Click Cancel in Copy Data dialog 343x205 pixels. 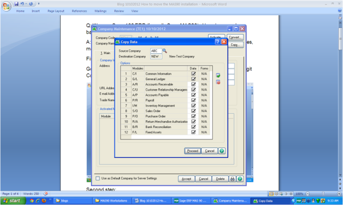click(210, 151)
